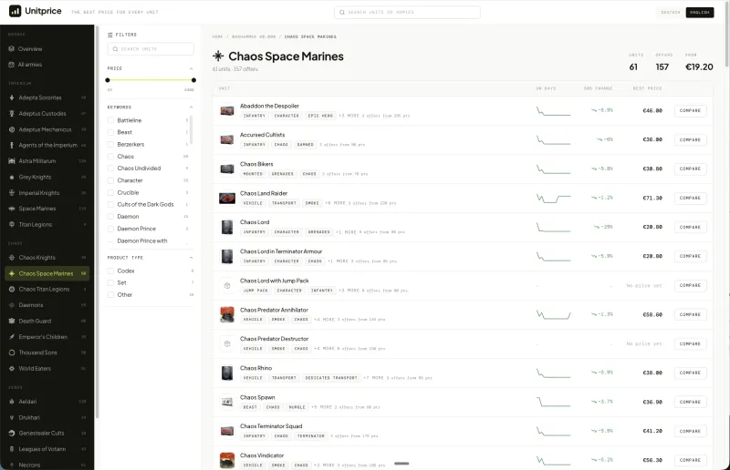Tick the Beast keyword checkbox
Screen dimensions: 730x470
(x=110, y=132)
